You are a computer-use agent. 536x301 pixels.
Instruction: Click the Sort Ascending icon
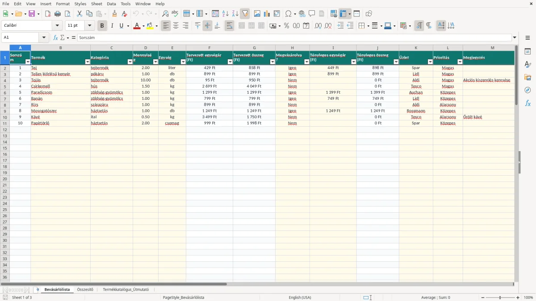pos(226,14)
